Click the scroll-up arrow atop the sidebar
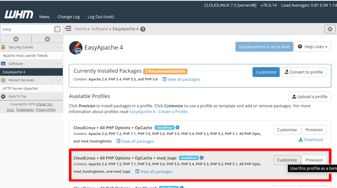Viewport: 337px width, 188px height. click(x=16, y=39)
